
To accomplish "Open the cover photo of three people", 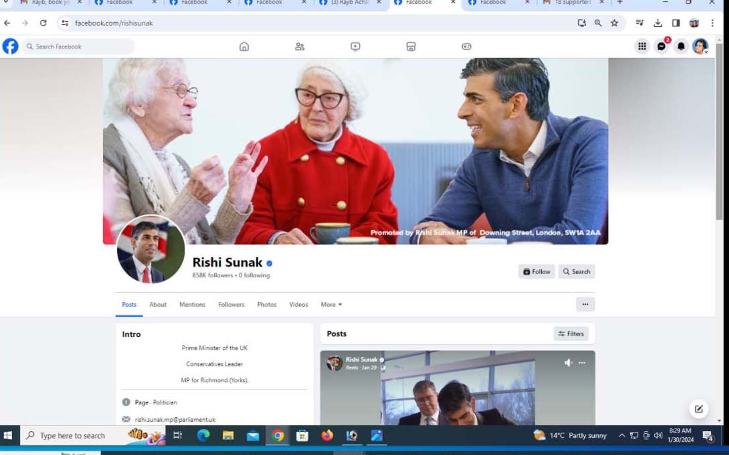I will (355, 151).
